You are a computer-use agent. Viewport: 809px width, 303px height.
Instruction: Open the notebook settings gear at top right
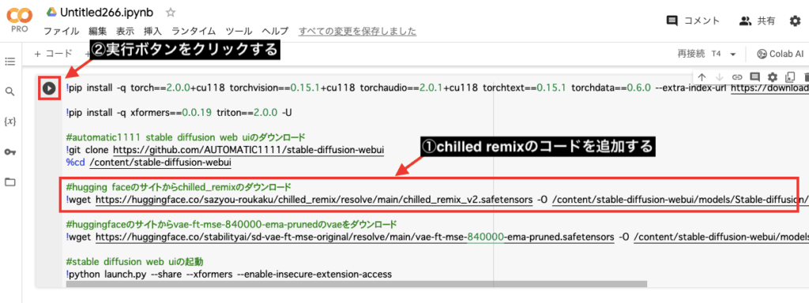795,21
